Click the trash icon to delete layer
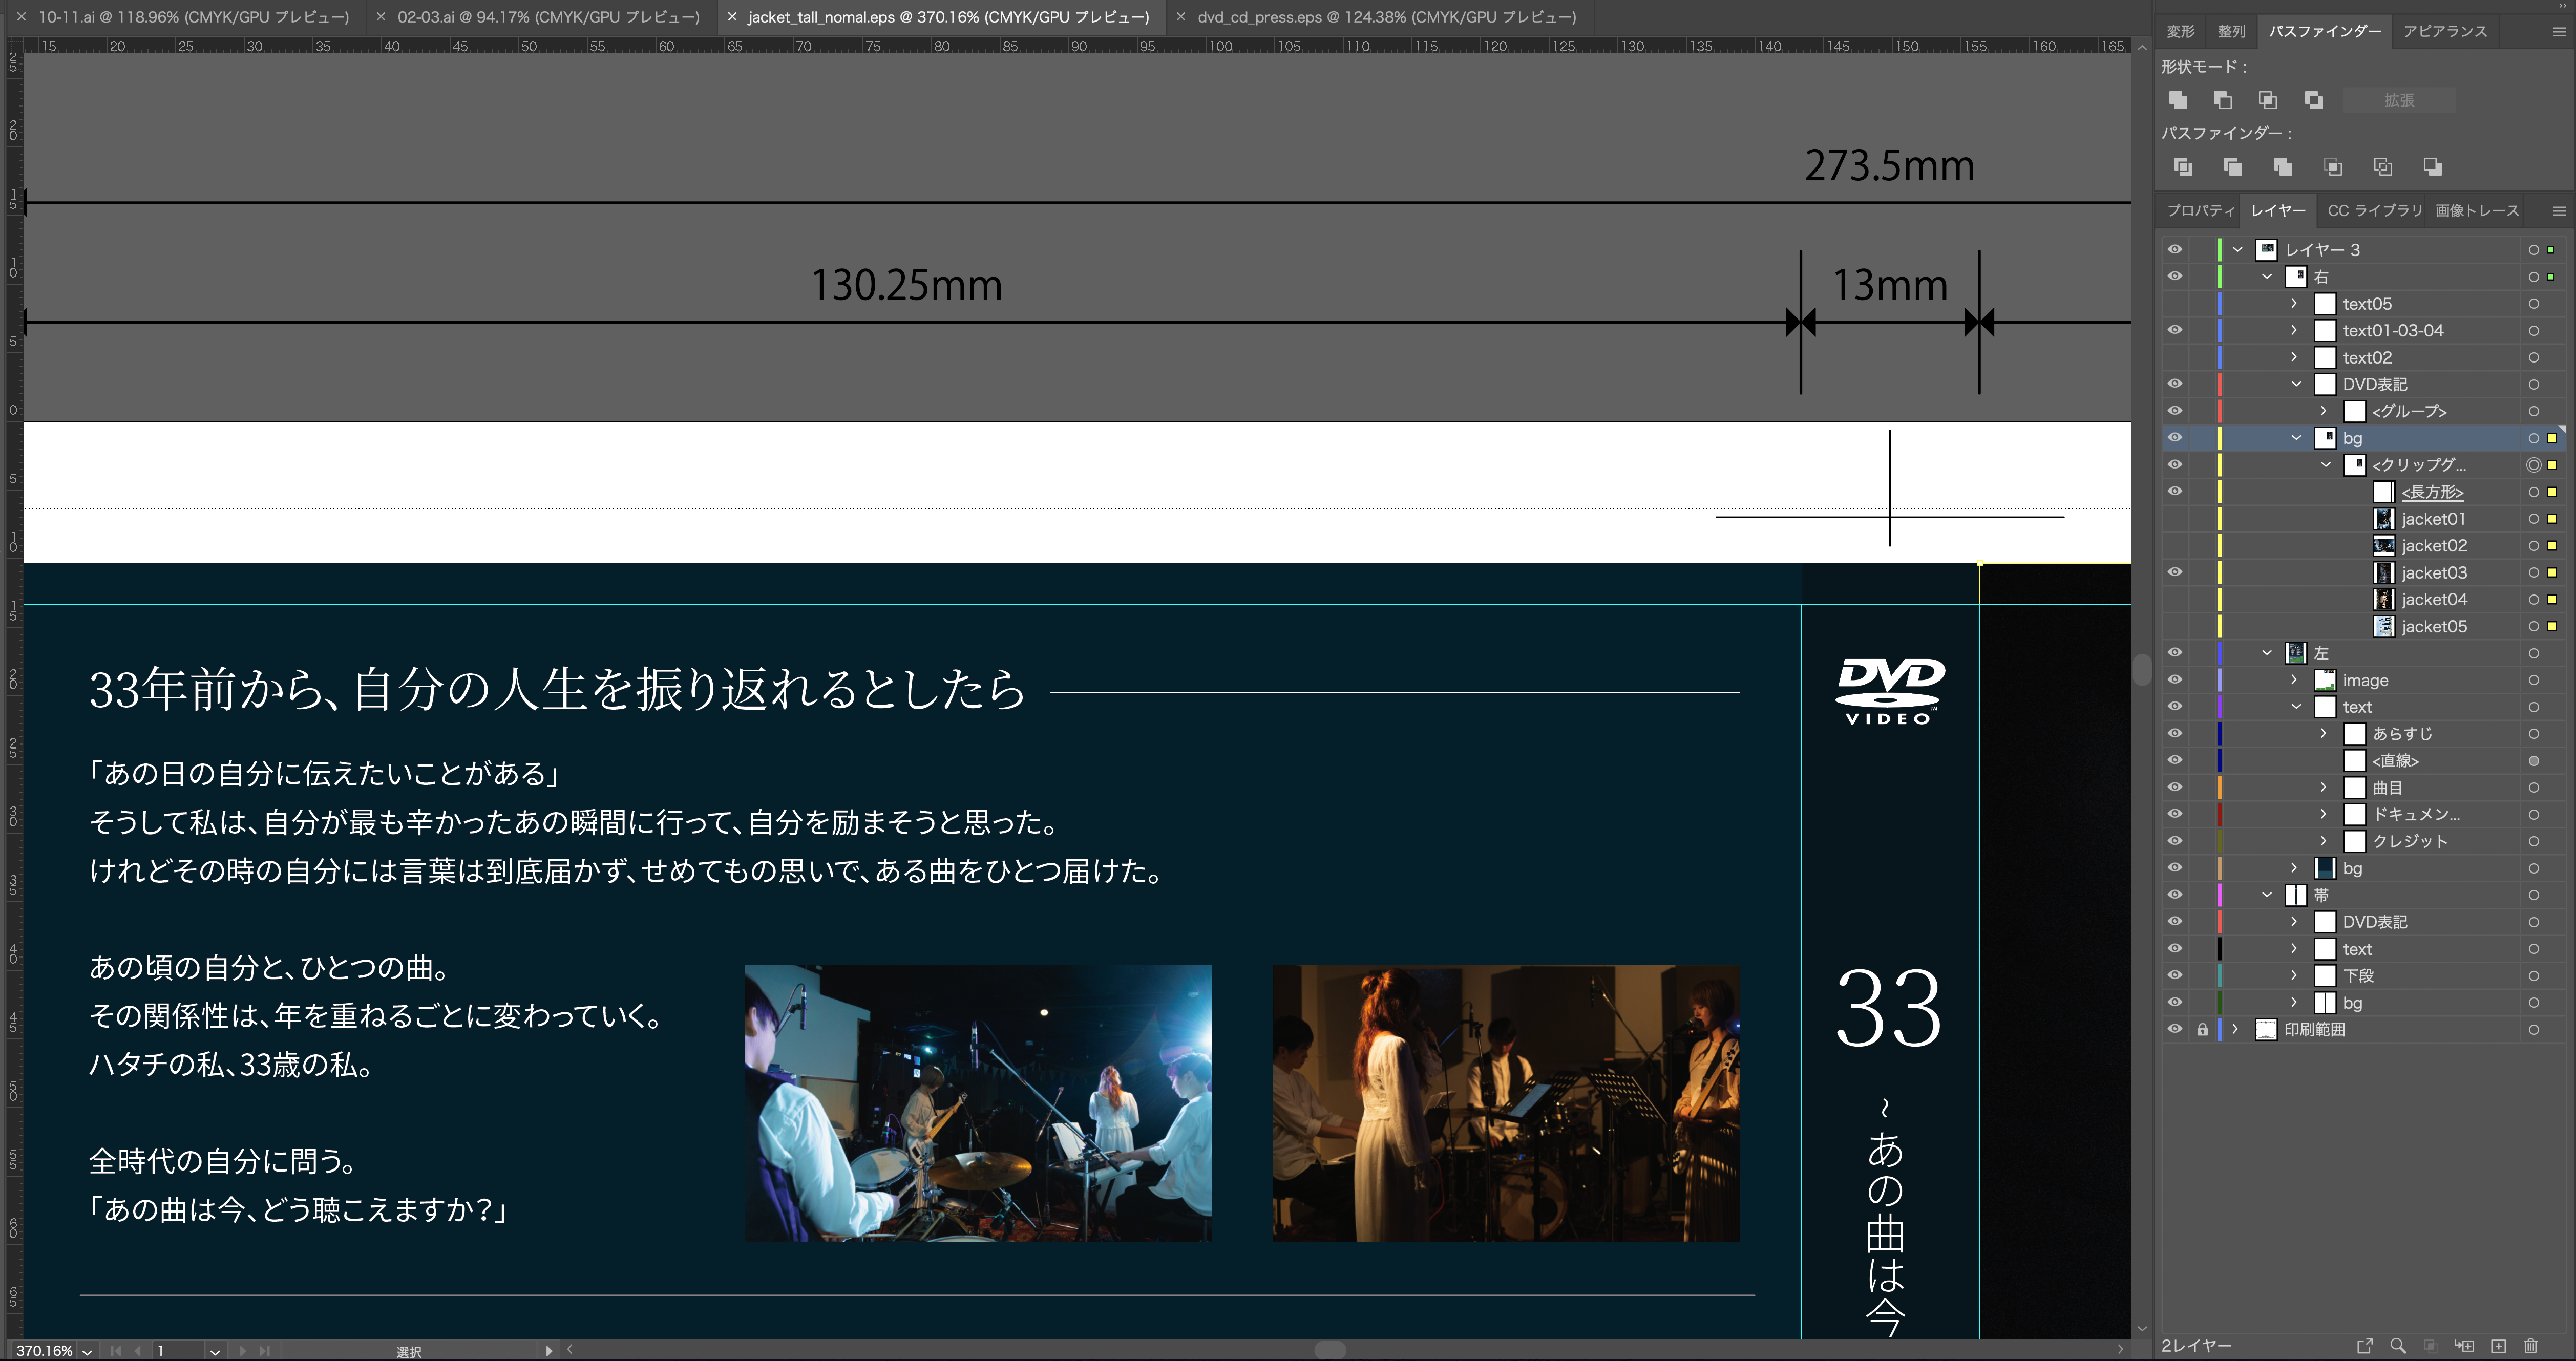 (2531, 1346)
